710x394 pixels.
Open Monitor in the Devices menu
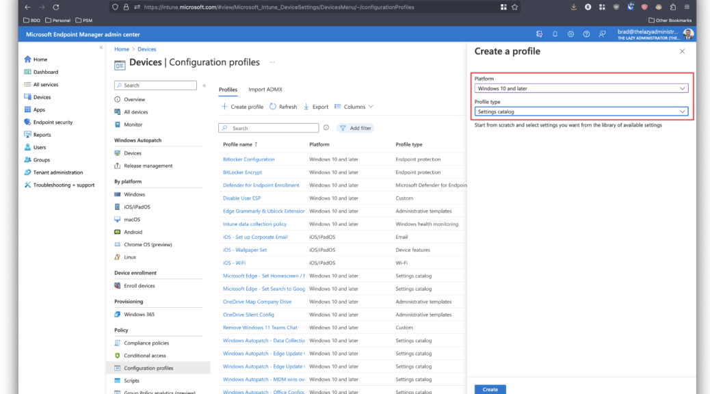(133, 124)
